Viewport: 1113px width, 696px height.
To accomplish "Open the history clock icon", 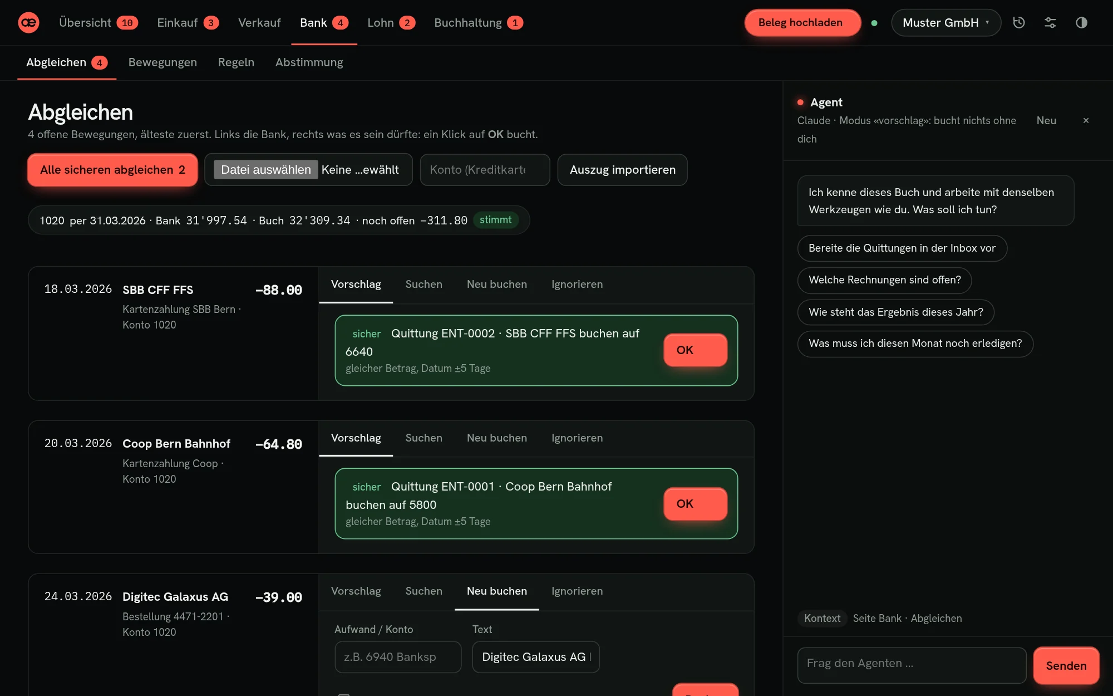I will pos(1019,23).
